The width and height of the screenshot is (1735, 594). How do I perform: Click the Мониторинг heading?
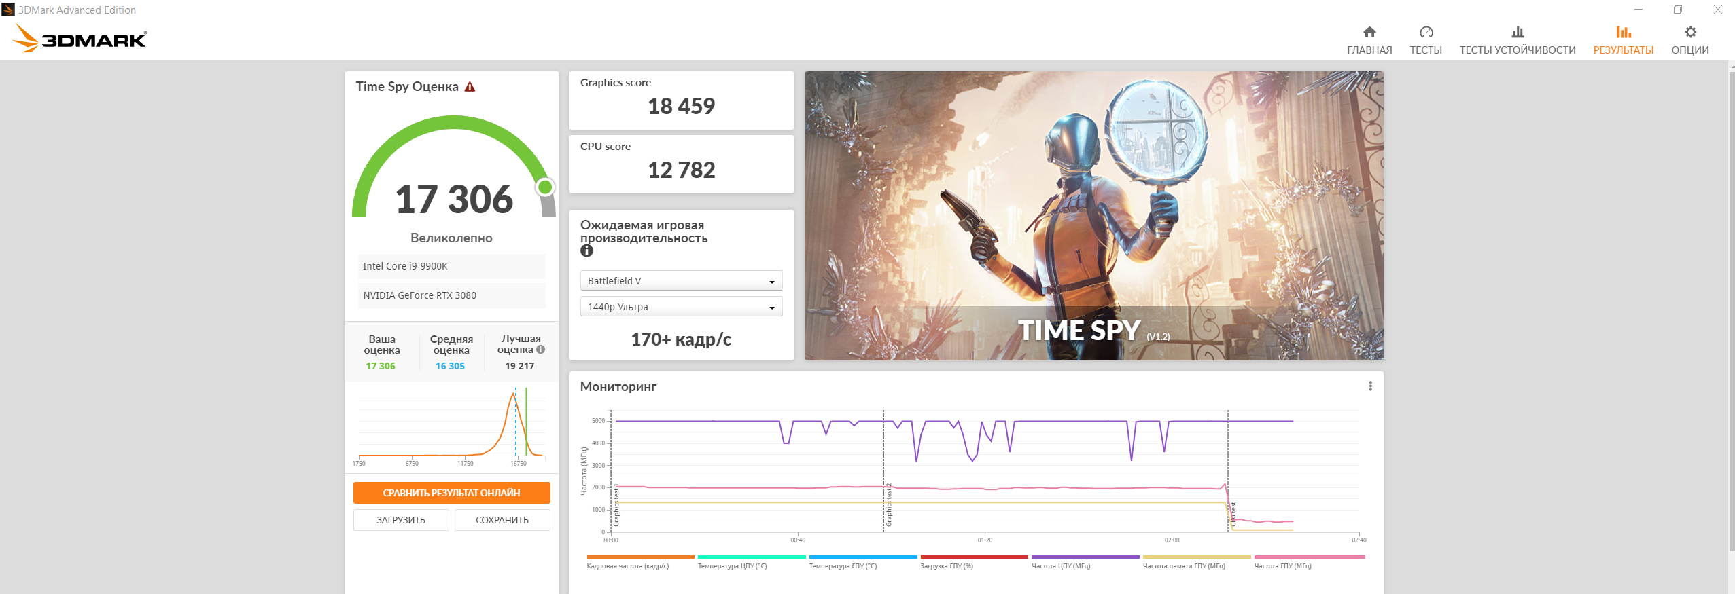618,386
